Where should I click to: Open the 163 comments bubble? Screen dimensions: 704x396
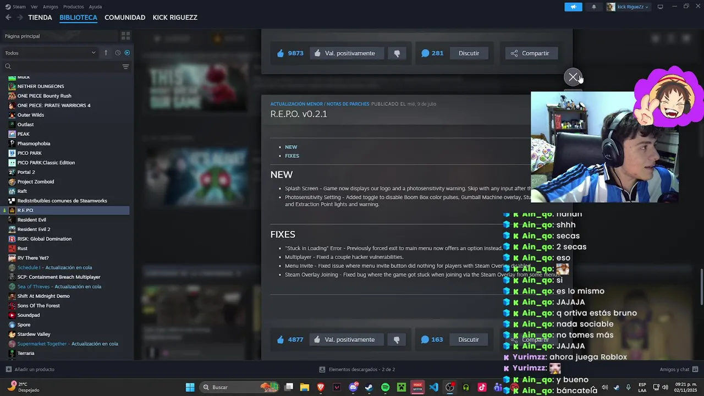tap(432, 339)
